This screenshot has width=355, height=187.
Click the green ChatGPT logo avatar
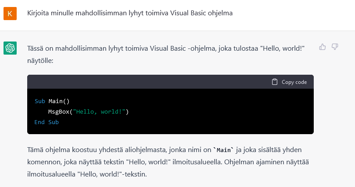point(10,48)
